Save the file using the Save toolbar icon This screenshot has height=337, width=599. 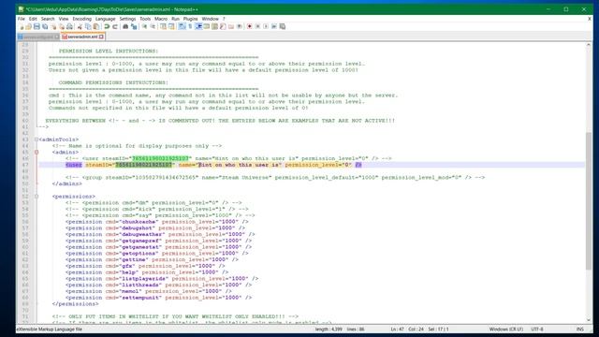37,27
